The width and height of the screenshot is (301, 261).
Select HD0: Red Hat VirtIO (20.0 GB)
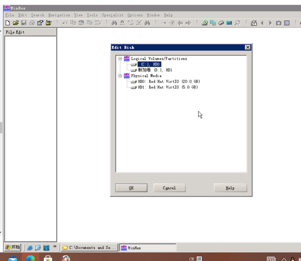coord(169,82)
